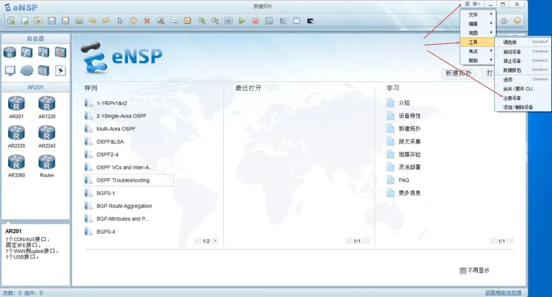Click the New Exam Project toolbar icon
This screenshot has width=552, height=297.
(25, 21)
